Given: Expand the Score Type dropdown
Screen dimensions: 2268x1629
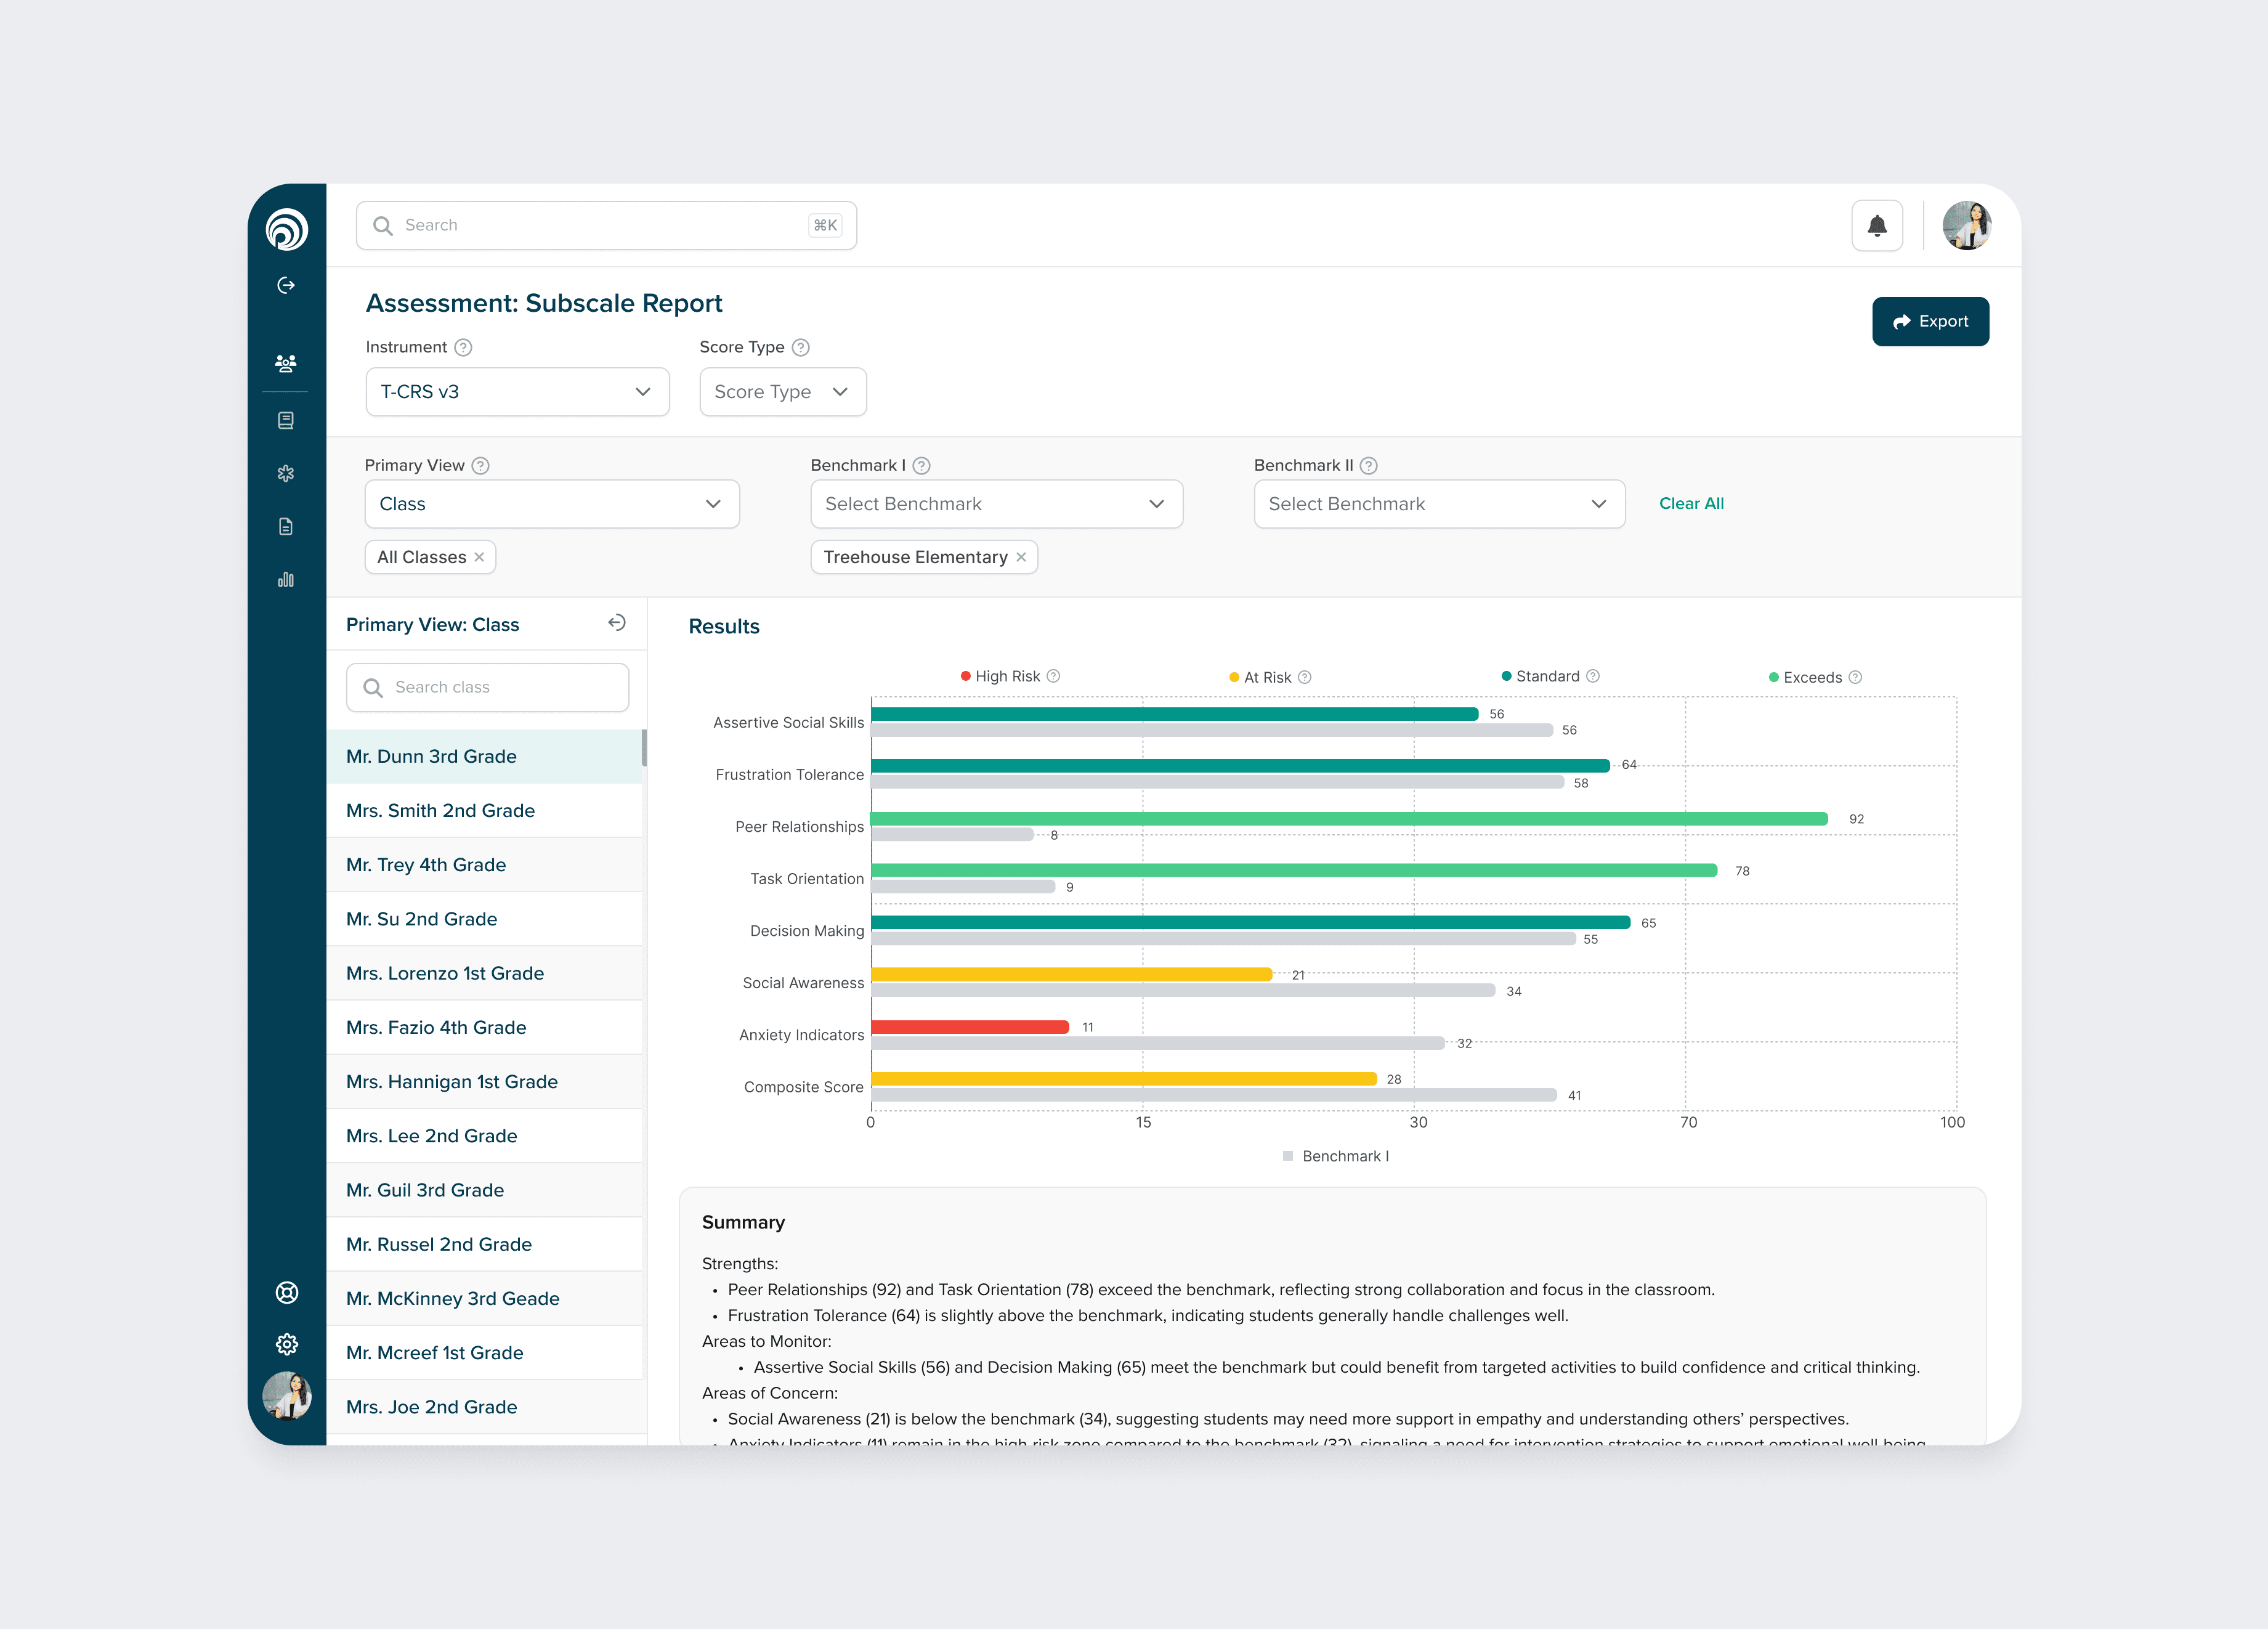Looking at the screenshot, I should [782, 392].
